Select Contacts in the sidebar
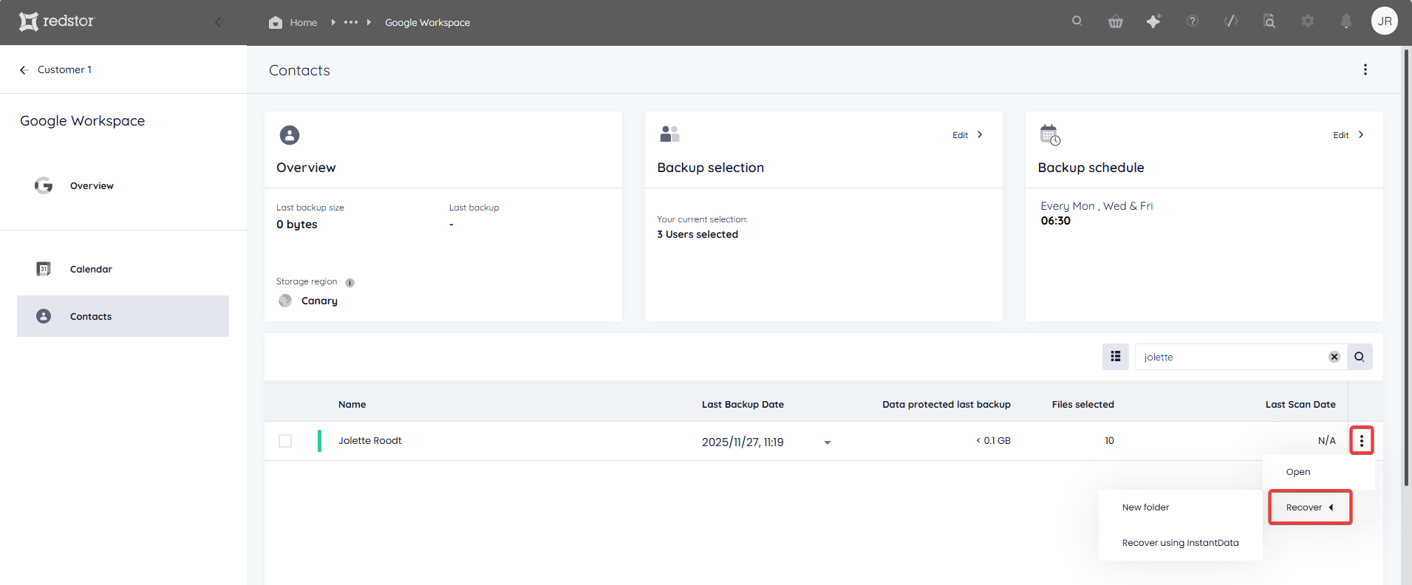1412x585 pixels. pyautogui.click(x=123, y=316)
